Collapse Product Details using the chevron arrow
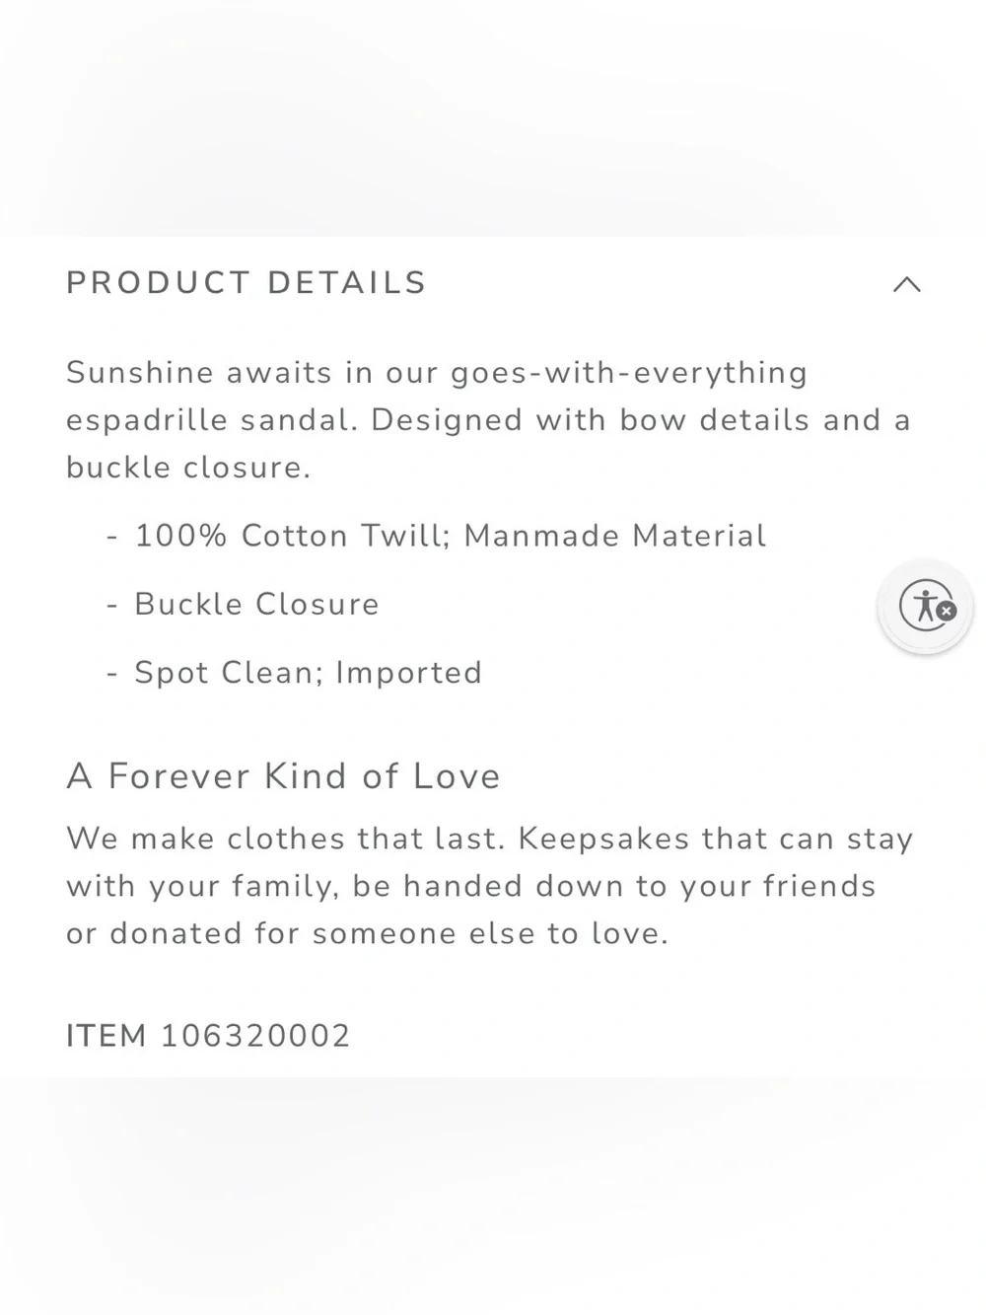This screenshot has width=986, height=1315. [906, 285]
